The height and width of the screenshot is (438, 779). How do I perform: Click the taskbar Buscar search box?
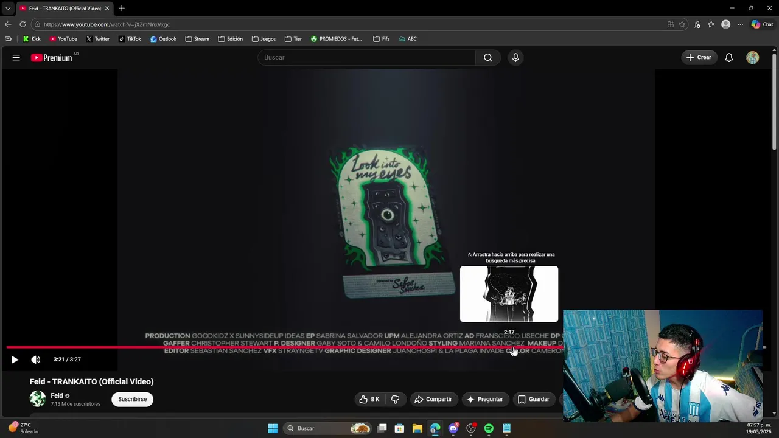[328, 428]
